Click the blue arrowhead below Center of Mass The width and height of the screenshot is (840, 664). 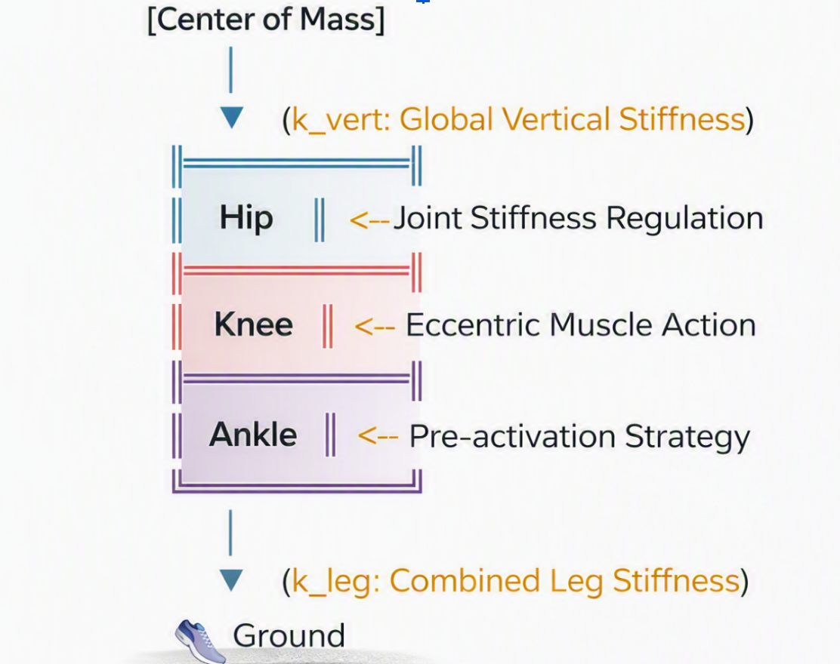tap(232, 118)
